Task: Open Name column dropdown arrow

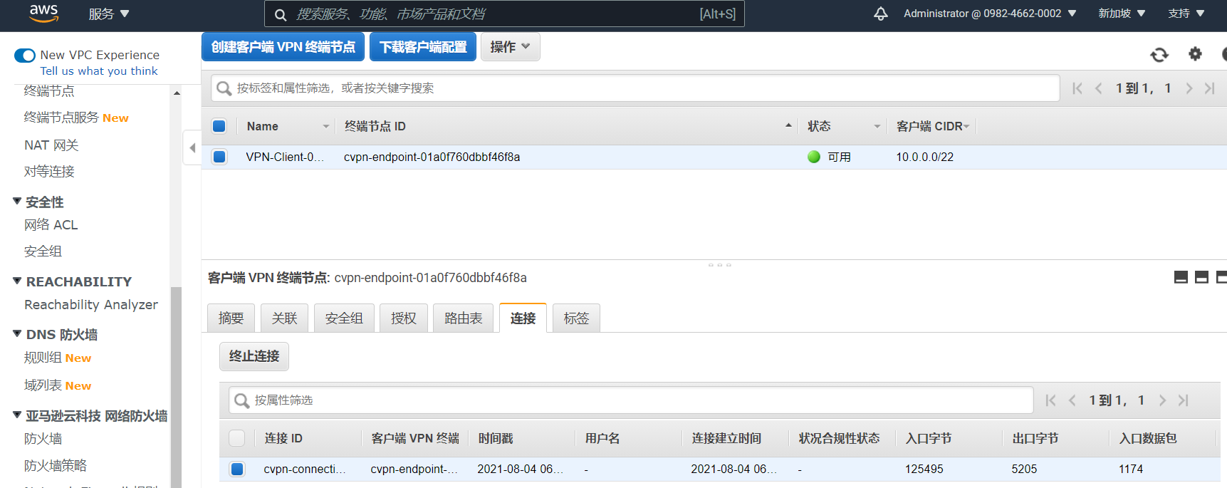Action: [326, 127]
